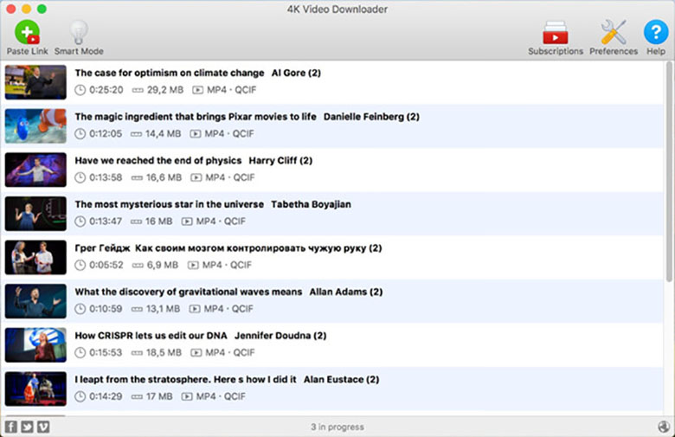Click the Vimeo icon in status bar
Screen dimensions: 675x437
coord(43,427)
